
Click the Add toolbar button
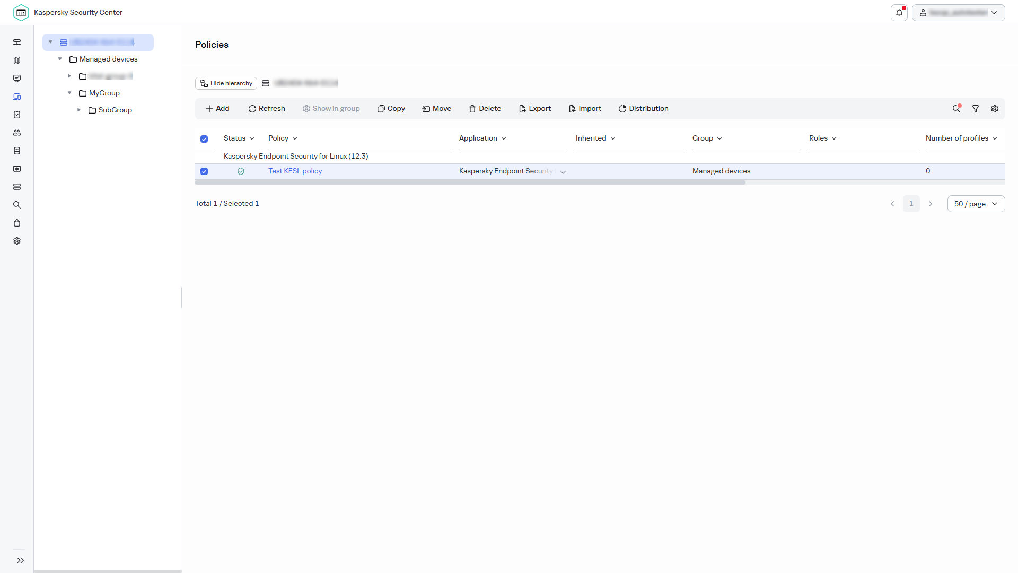point(217,109)
